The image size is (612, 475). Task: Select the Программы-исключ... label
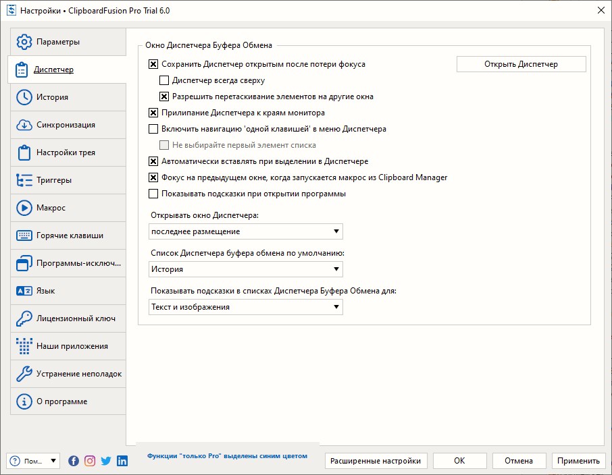[x=78, y=263]
